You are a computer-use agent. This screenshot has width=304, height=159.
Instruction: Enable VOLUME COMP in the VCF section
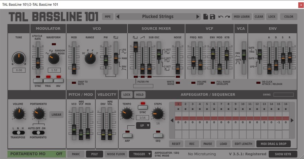tap(193, 83)
